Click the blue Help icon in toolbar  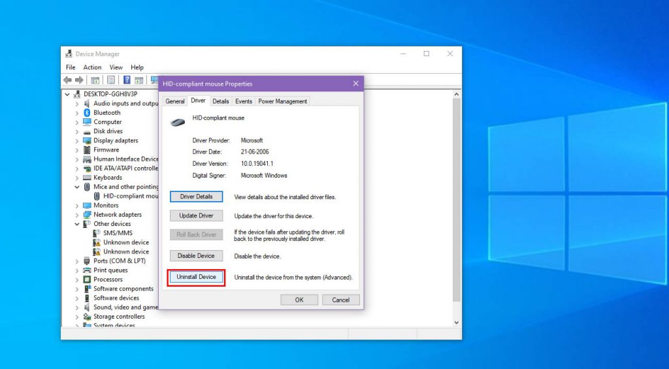tap(127, 80)
